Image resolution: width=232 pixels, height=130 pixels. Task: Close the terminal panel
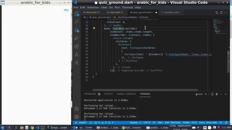225,94
